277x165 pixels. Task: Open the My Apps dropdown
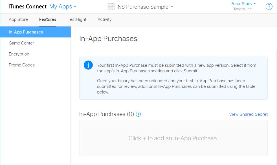coord(63,6)
